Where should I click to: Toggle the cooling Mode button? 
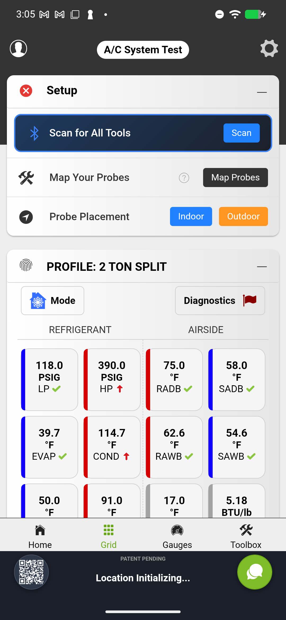coord(52,300)
